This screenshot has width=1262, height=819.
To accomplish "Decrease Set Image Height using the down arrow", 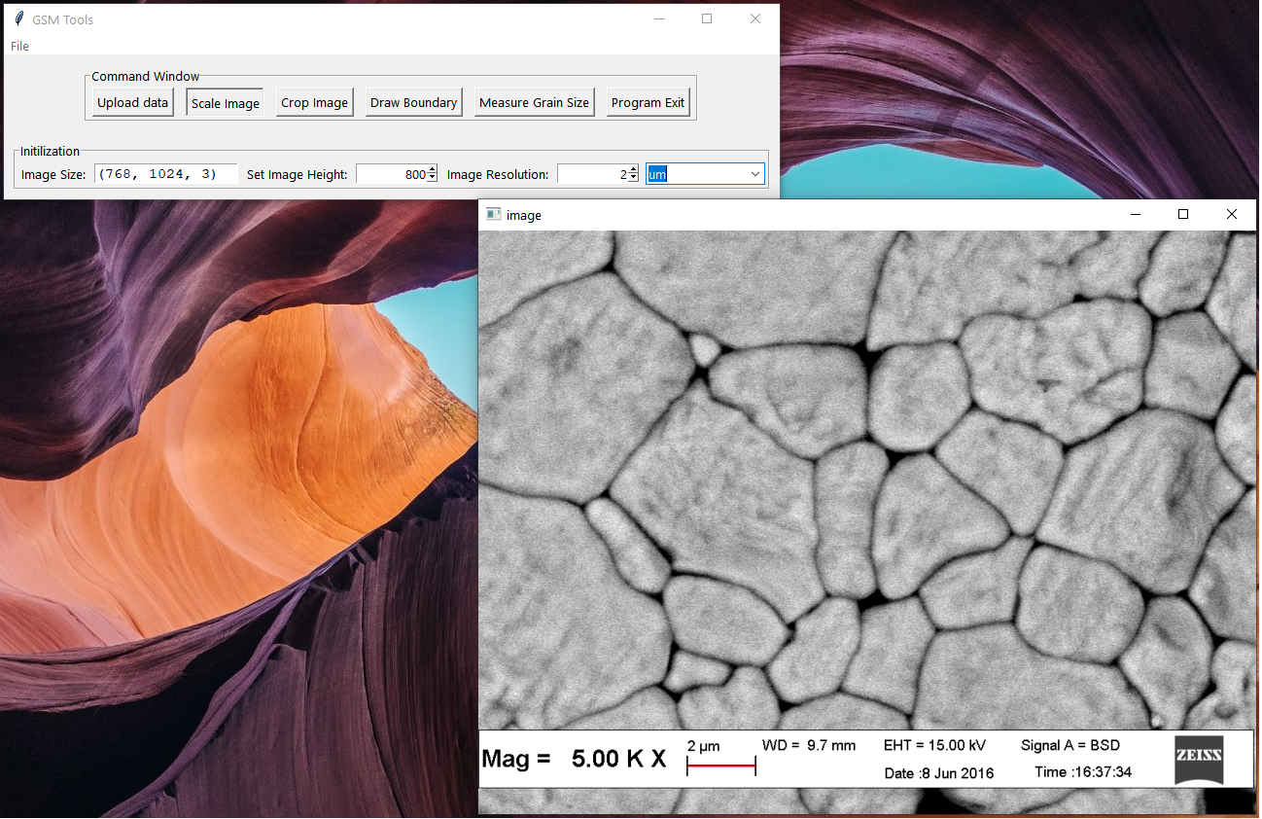I will [432, 177].
